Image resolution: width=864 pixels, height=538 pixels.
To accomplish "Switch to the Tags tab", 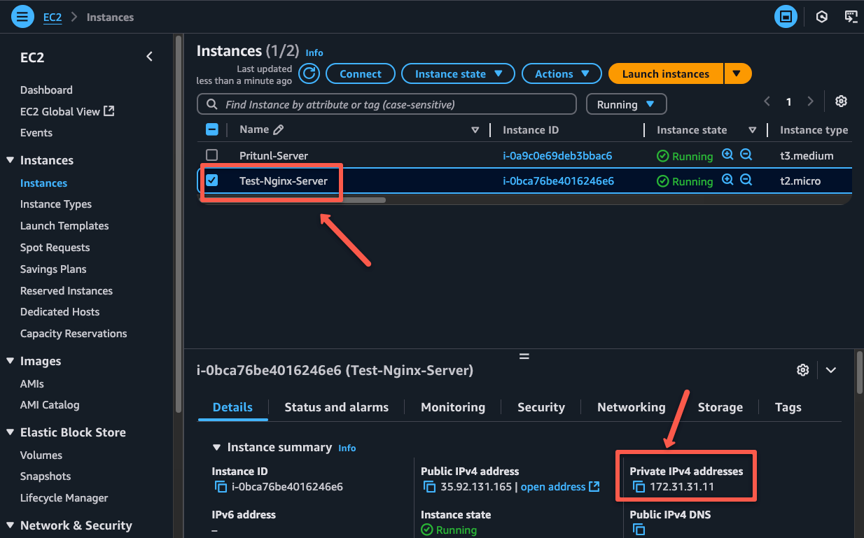I will pos(788,407).
